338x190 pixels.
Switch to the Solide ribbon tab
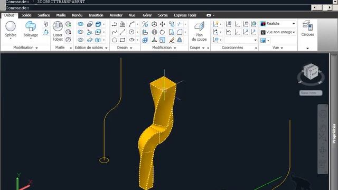click(26, 15)
